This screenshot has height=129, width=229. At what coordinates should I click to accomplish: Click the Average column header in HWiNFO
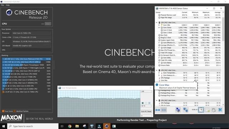point(218,13)
